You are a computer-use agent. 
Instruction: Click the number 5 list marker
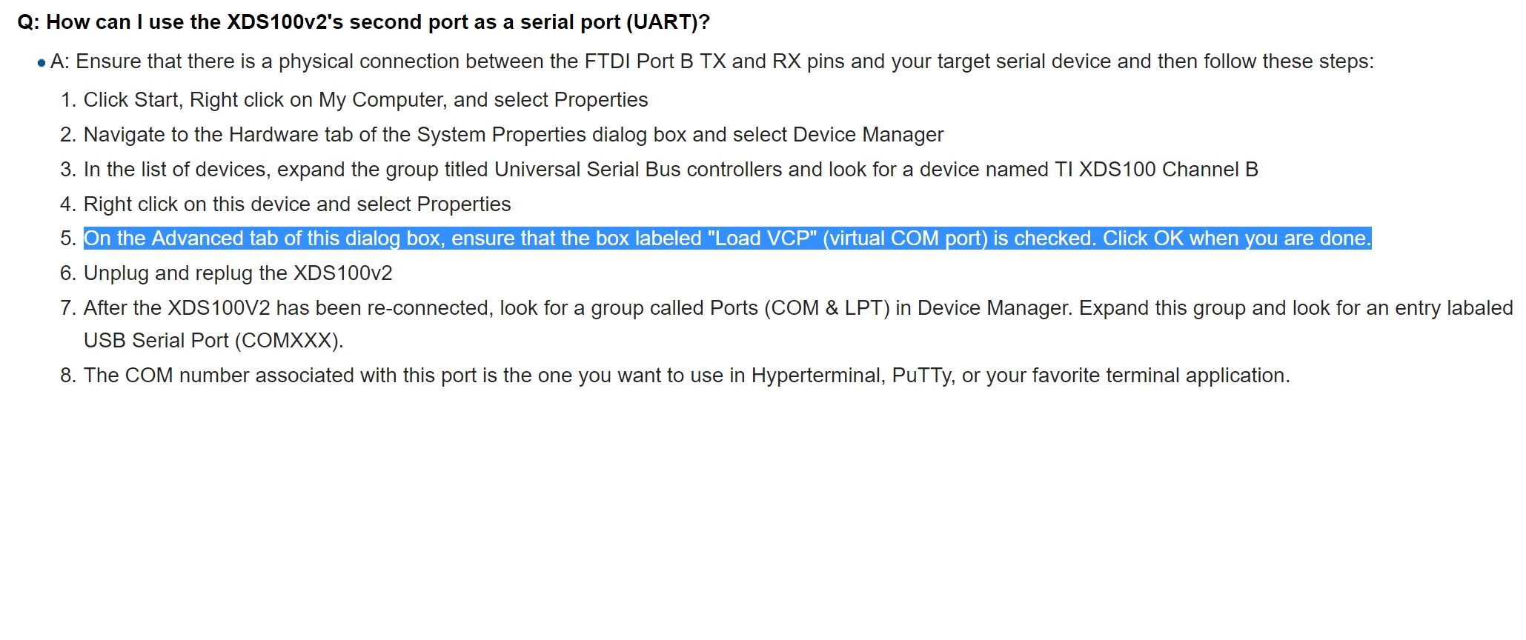click(x=68, y=239)
